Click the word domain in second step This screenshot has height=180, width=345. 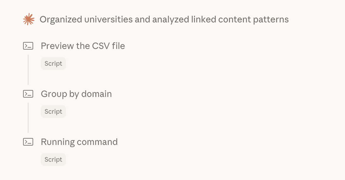96,94
